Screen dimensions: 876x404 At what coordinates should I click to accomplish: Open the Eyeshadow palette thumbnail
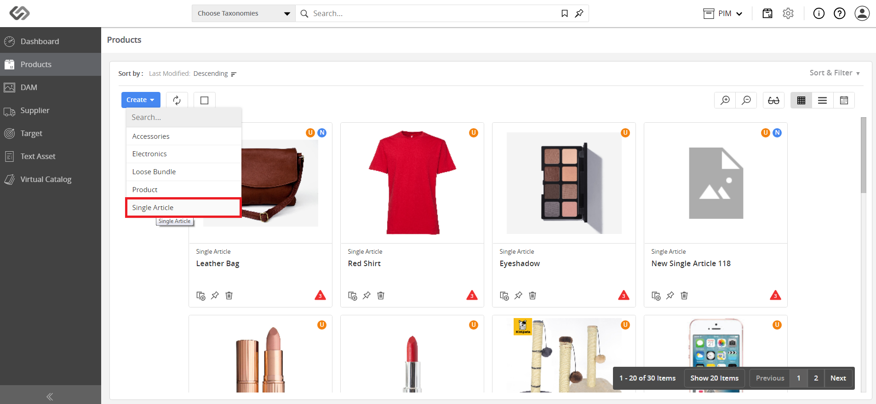(564, 183)
